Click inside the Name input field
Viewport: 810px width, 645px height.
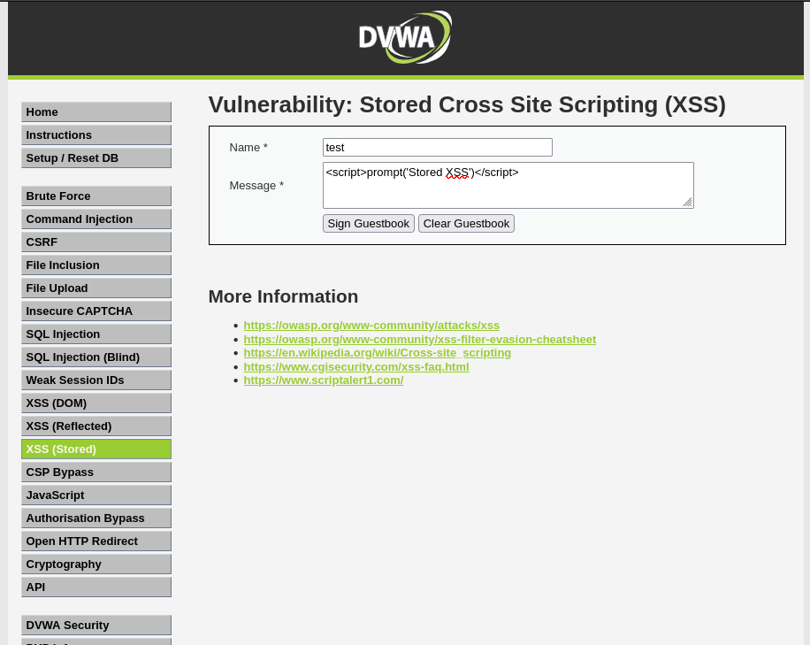tap(437, 147)
